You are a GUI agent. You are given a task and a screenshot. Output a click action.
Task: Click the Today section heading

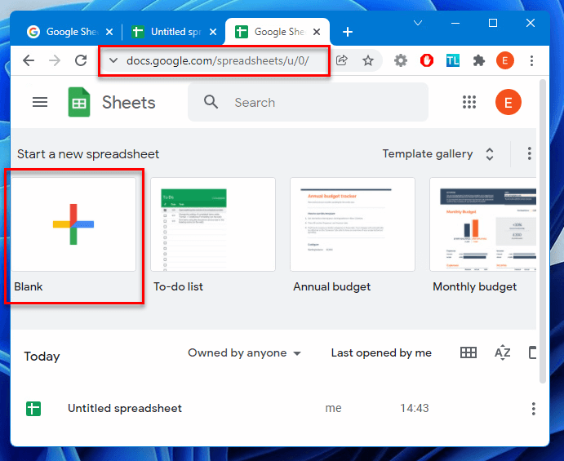point(42,357)
